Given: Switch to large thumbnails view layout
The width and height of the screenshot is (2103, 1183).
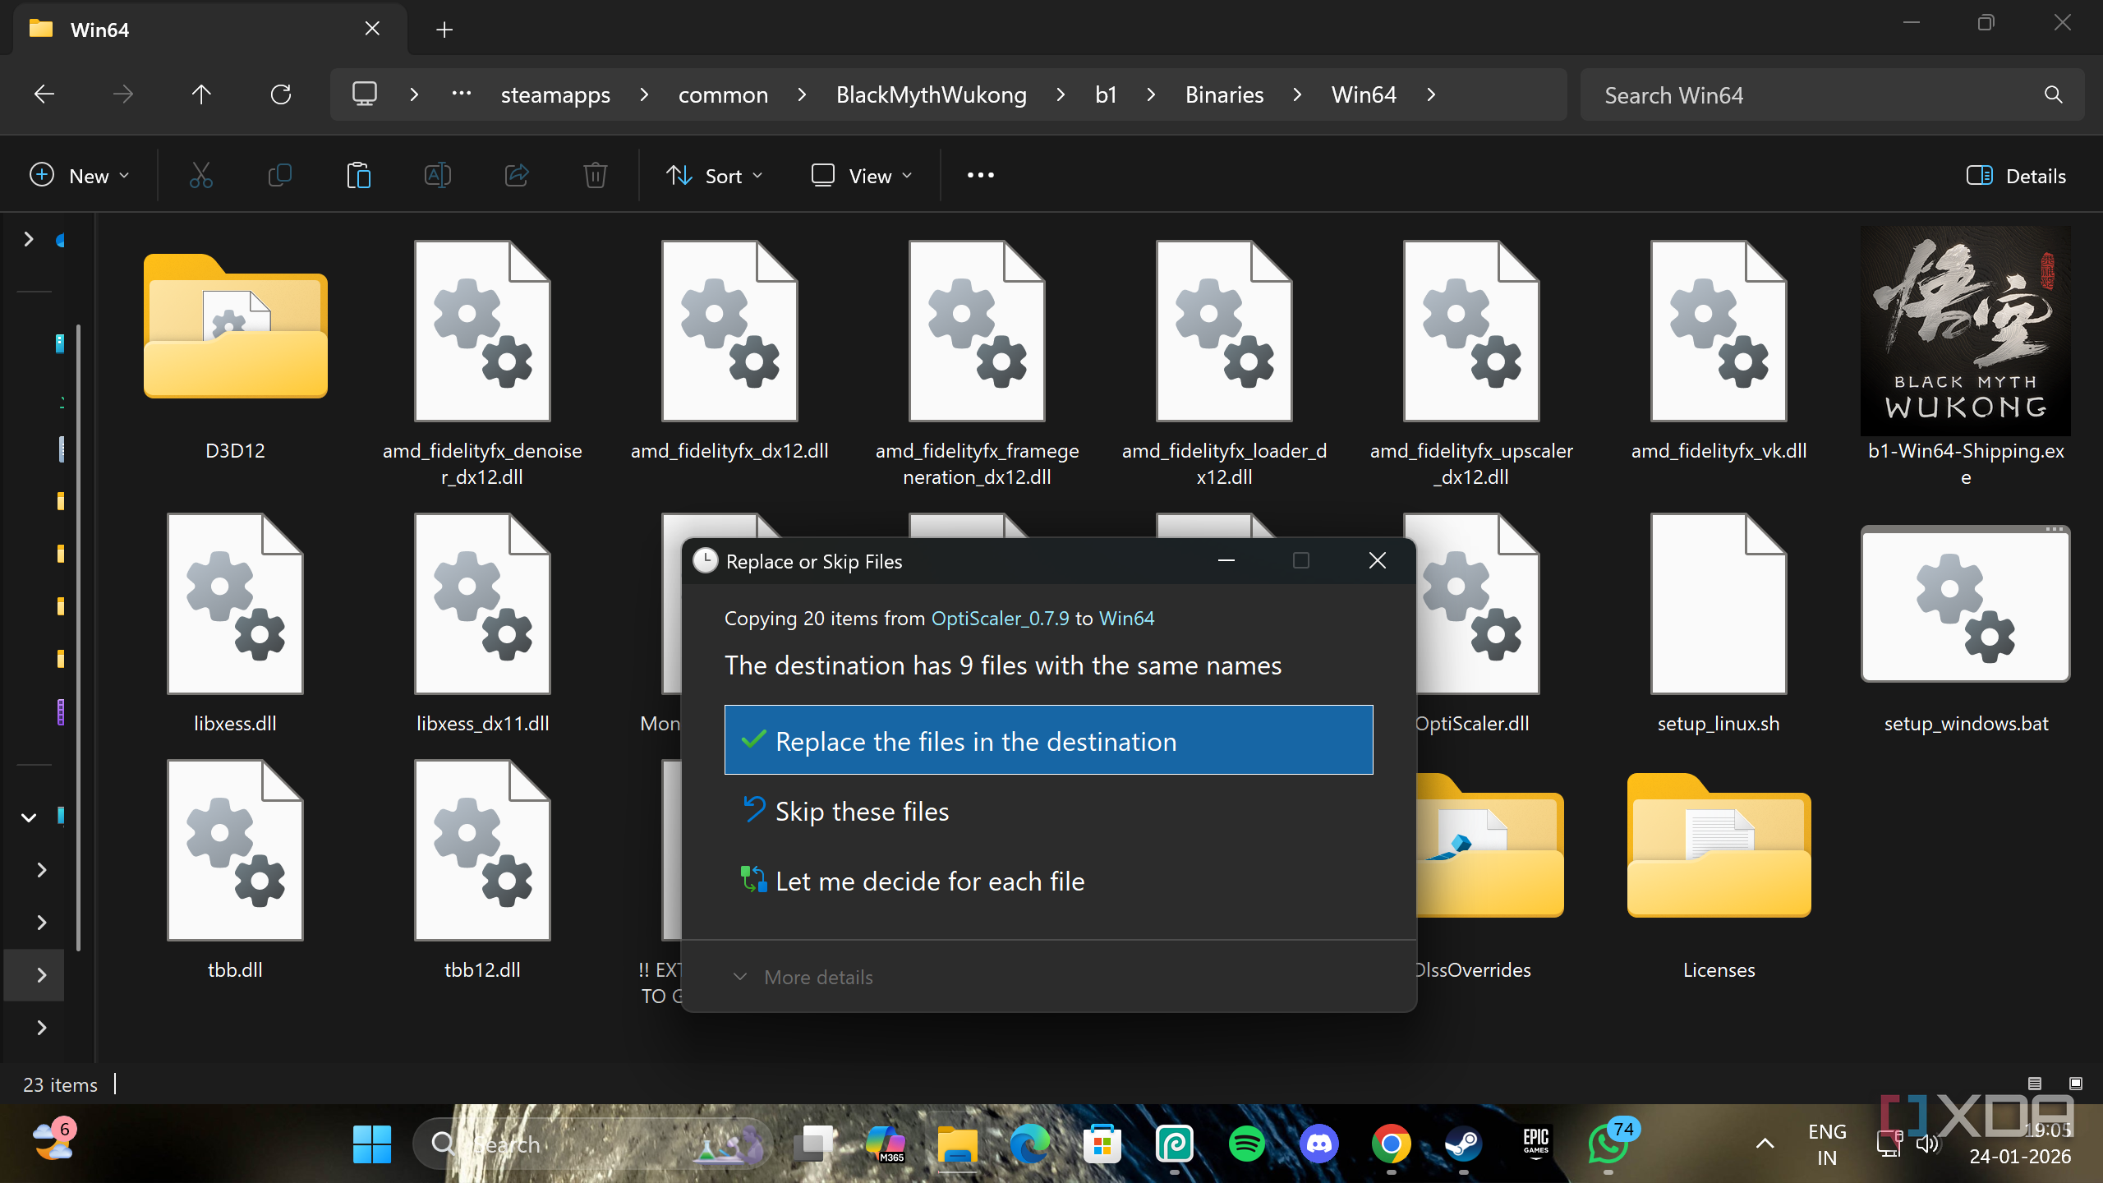Looking at the screenshot, I should click(2075, 1084).
